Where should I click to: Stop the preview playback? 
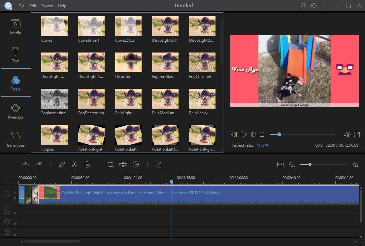point(262,134)
